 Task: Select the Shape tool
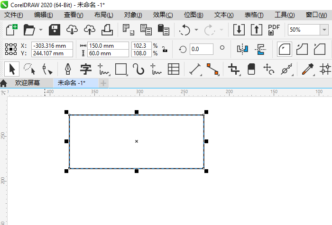click(x=47, y=69)
